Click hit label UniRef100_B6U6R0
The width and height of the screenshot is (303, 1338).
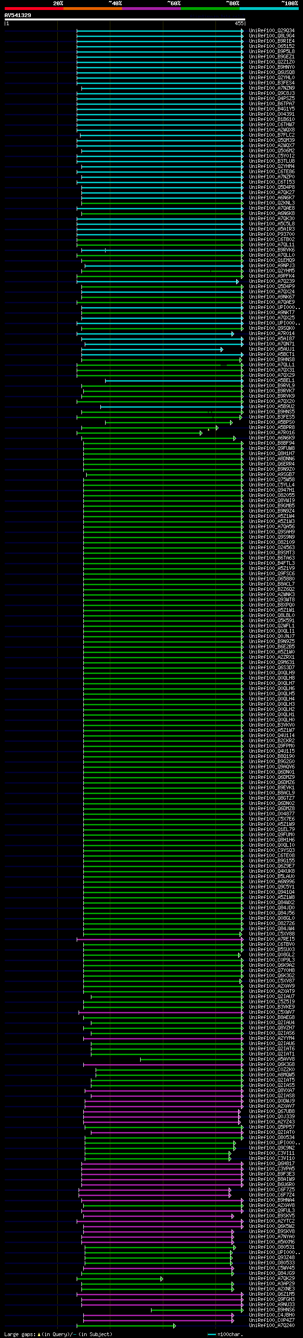[271, 1184]
